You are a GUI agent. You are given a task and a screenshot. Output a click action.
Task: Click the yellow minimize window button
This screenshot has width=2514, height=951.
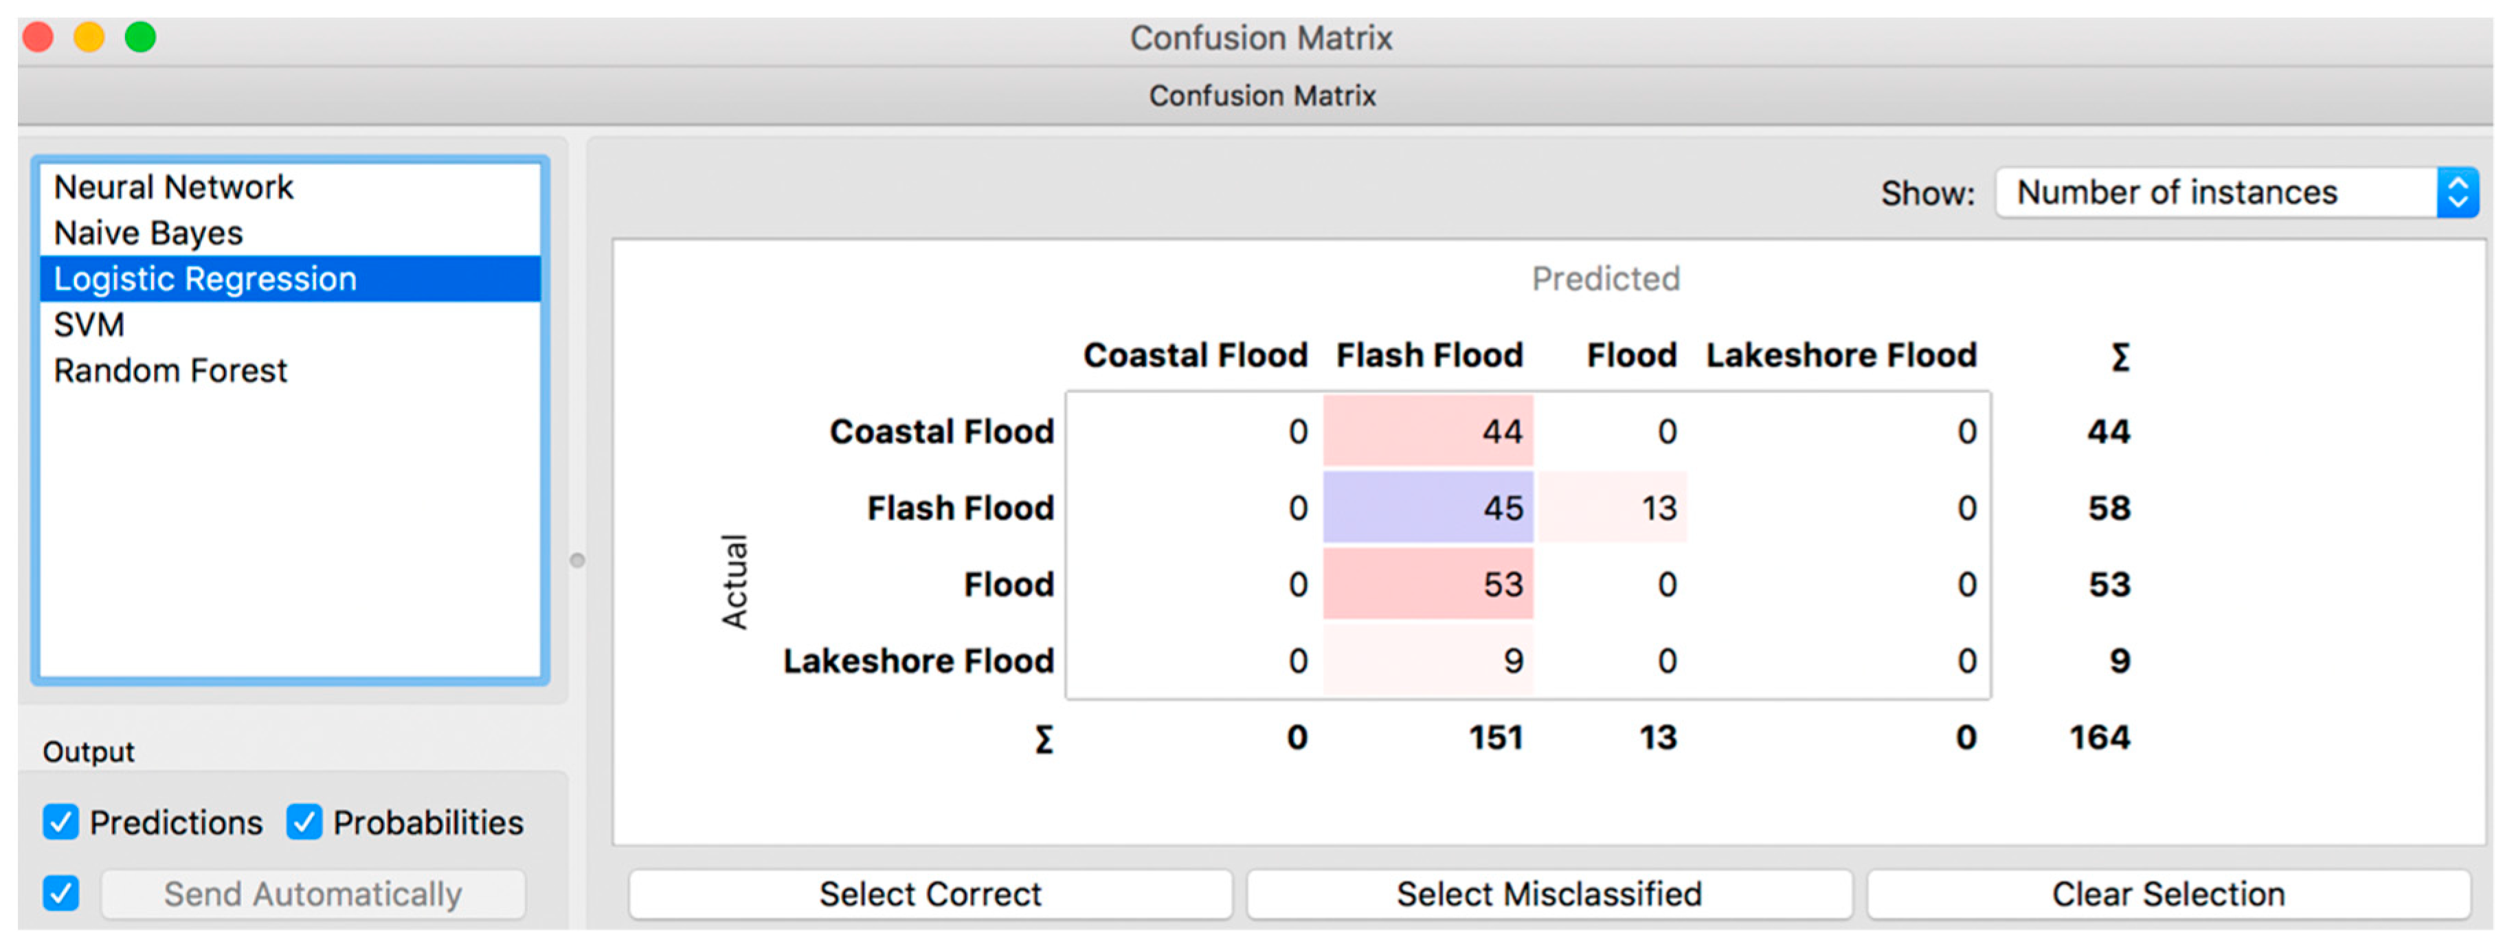click(89, 38)
